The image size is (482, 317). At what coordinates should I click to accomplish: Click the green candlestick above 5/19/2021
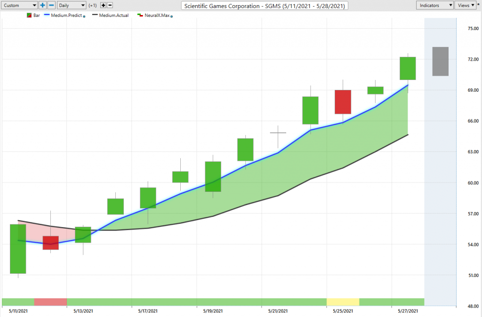(x=213, y=177)
